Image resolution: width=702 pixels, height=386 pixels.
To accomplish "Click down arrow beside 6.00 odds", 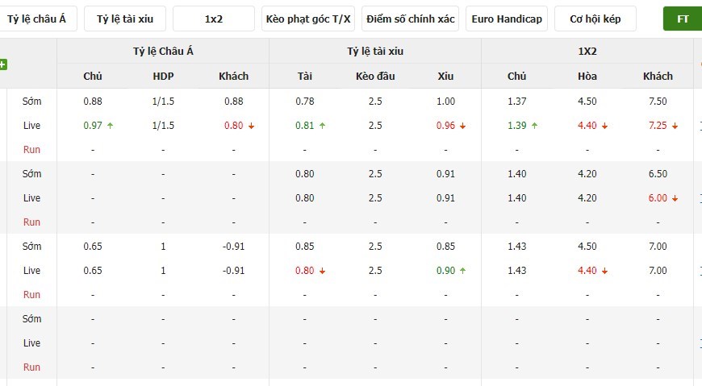I will (675, 198).
